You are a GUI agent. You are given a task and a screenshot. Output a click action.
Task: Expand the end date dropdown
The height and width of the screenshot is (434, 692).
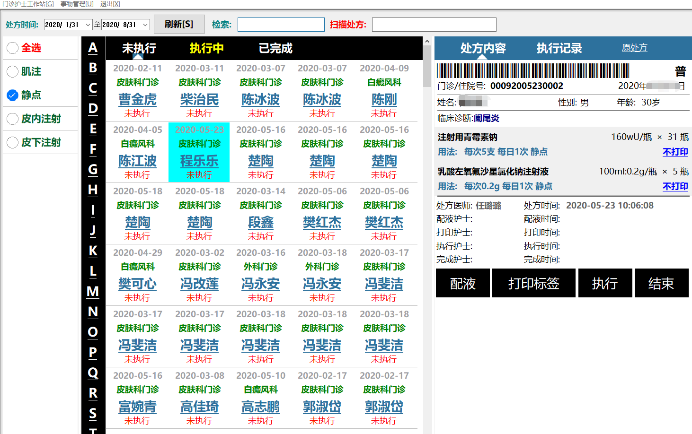145,25
